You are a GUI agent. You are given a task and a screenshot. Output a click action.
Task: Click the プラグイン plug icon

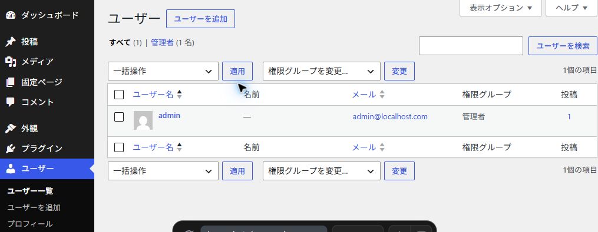click(10, 149)
